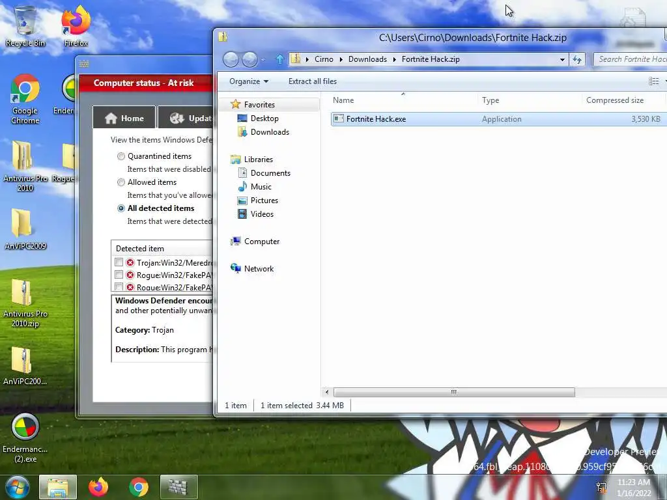This screenshot has width=667, height=500.
Task: Switch to Defender Update tab
Action: (x=187, y=118)
